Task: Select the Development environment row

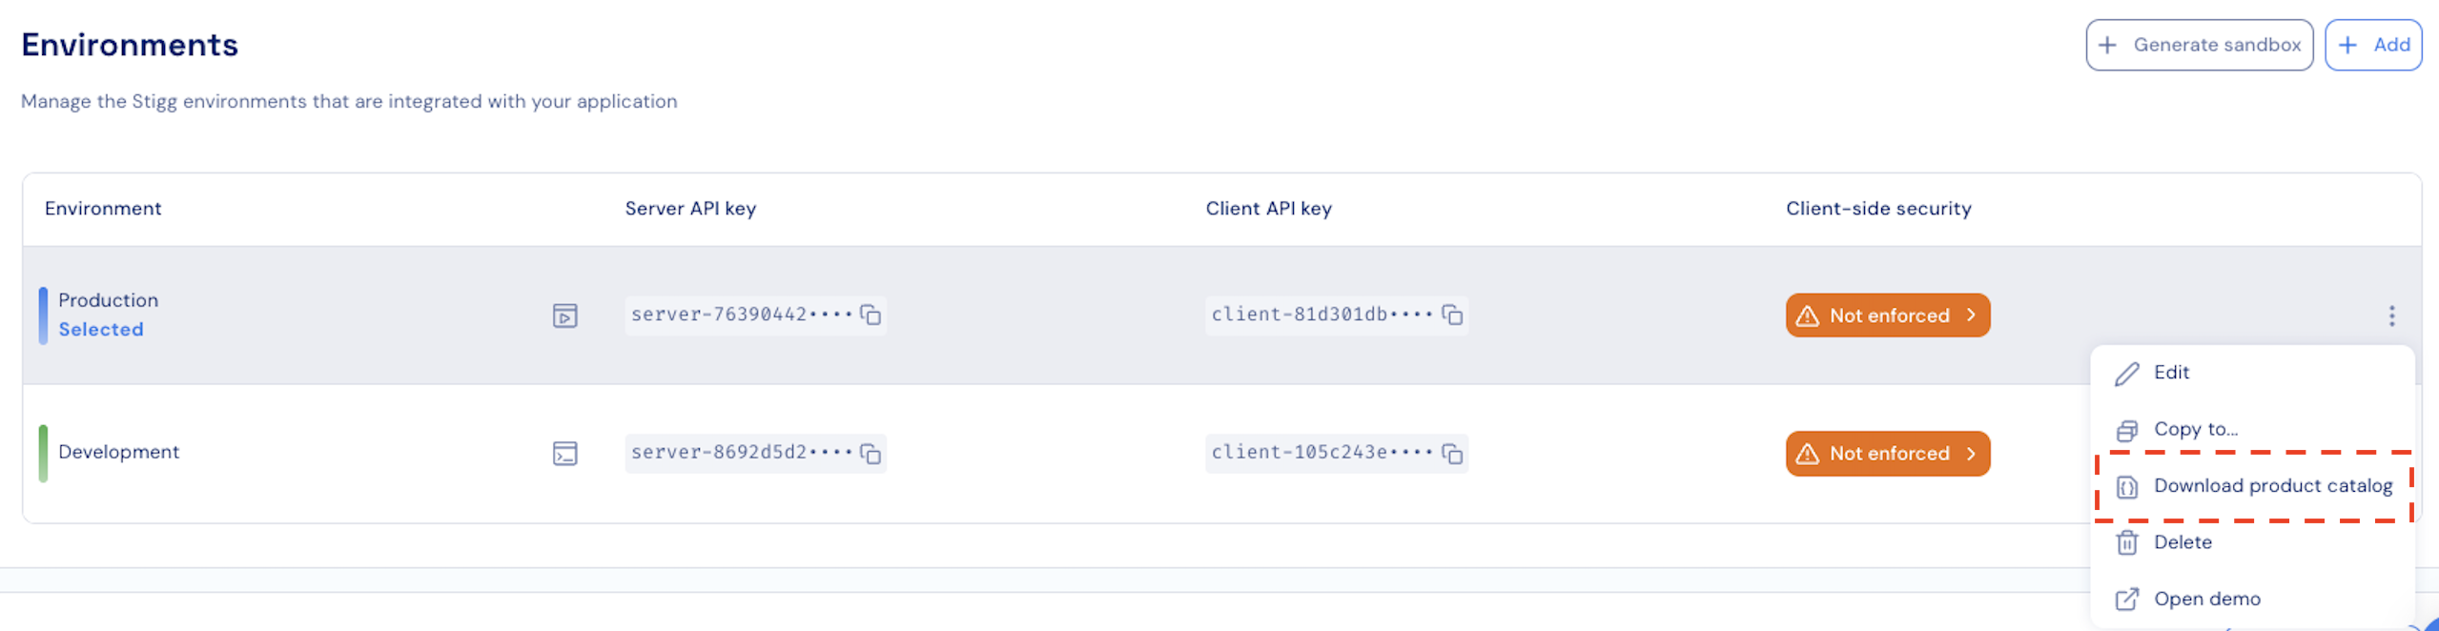Action: (x=1049, y=454)
